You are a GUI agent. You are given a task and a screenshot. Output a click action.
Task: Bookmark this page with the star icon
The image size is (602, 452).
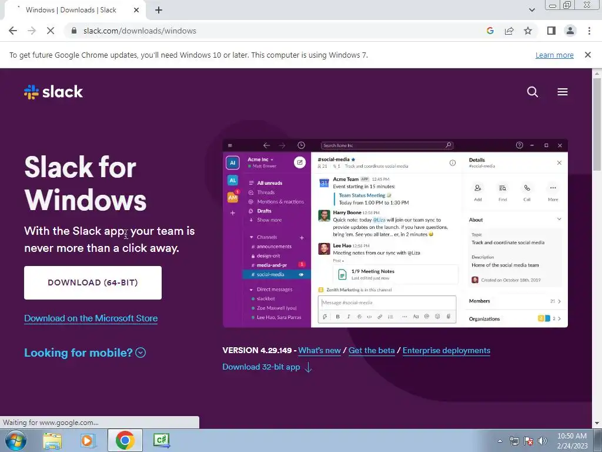pyautogui.click(x=528, y=31)
